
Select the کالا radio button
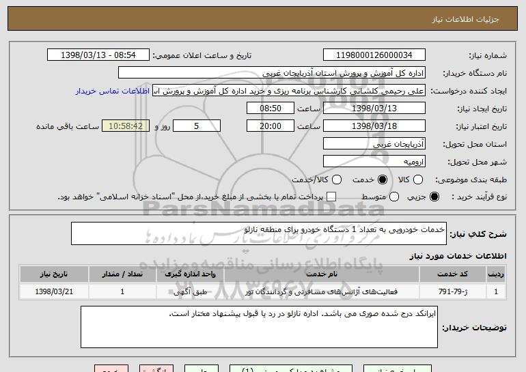(x=418, y=180)
